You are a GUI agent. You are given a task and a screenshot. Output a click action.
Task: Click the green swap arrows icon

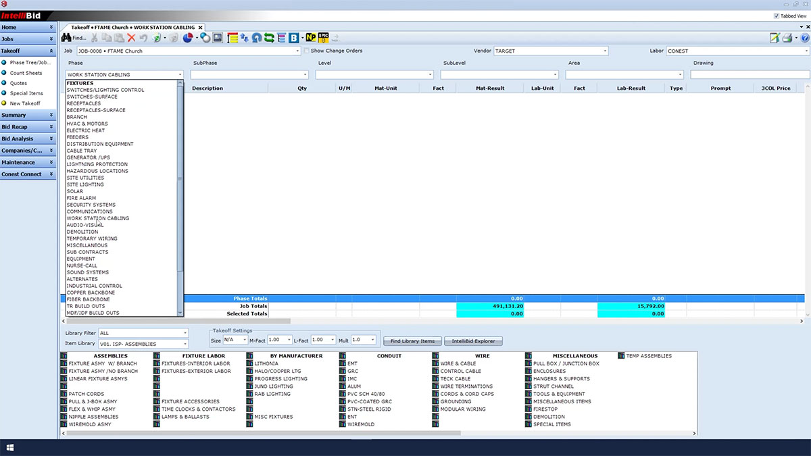tap(269, 39)
